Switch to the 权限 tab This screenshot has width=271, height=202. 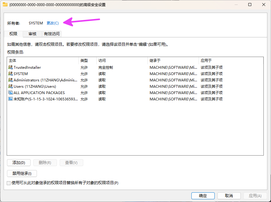click(13, 34)
